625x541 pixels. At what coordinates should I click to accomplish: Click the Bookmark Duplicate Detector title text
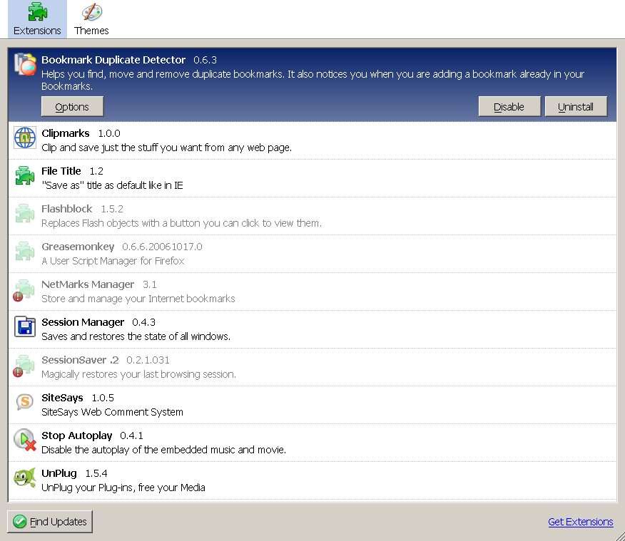click(x=113, y=60)
